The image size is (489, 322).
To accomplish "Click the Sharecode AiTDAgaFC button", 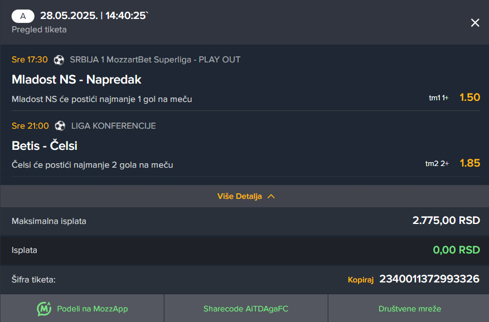I will (x=246, y=308).
